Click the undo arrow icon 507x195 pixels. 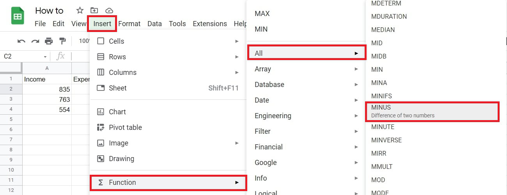click(x=21, y=41)
